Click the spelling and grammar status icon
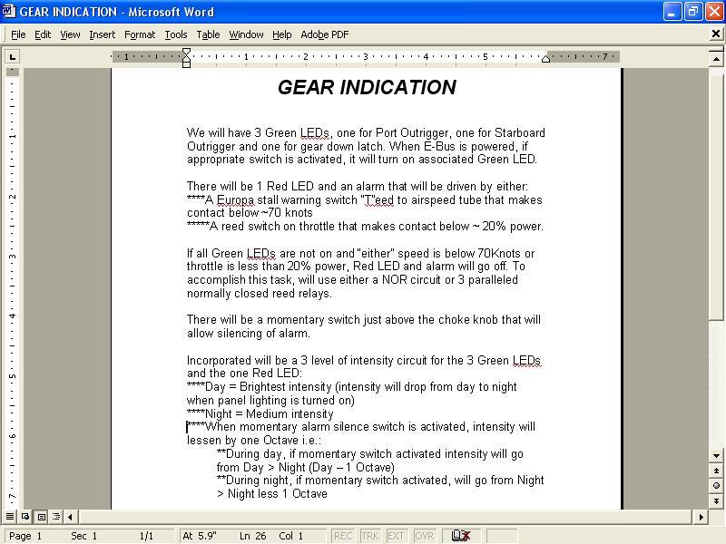The width and height of the screenshot is (726, 544). tap(461, 535)
